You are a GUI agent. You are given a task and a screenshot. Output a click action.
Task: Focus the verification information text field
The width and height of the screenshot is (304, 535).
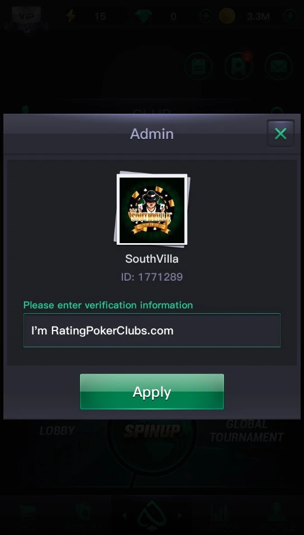pyautogui.click(x=152, y=331)
